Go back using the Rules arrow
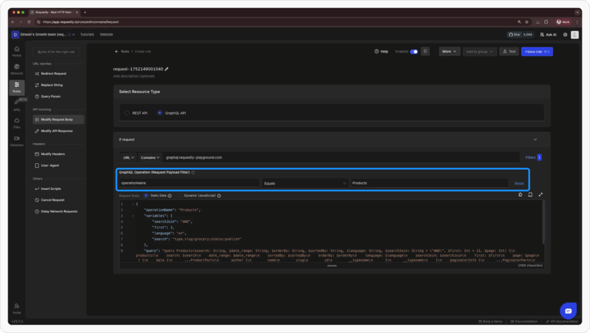The height and width of the screenshot is (333, 590). (116, 51)
